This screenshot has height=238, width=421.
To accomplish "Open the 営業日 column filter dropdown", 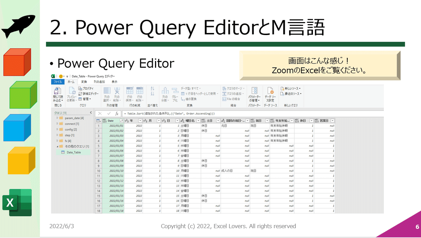I will tap(332, 121).
